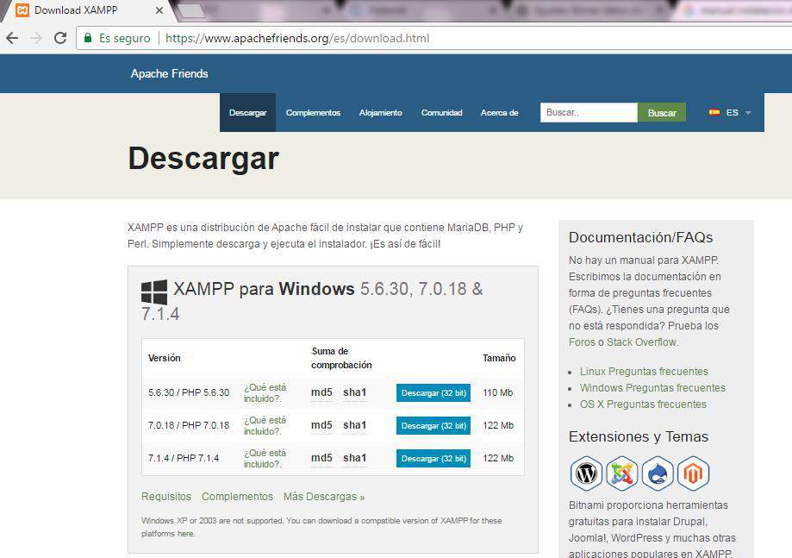This screenshot has width=792, height=558.
Task: Open Complementos link below the version table
Action: 237,497
